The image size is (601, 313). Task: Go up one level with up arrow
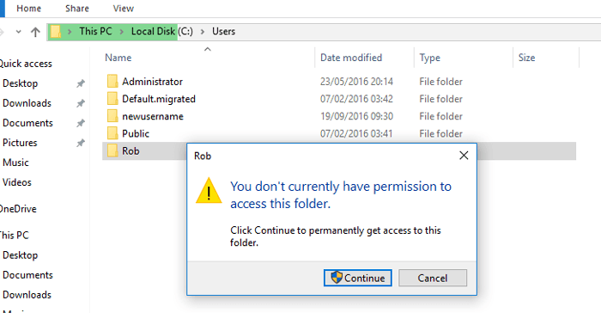(x=35, y=32)
